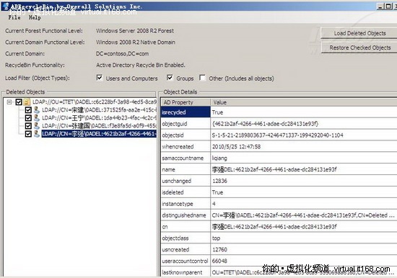Select the cn property cell
The width and height of the screenshot is (397, 278).
(186, 227)
